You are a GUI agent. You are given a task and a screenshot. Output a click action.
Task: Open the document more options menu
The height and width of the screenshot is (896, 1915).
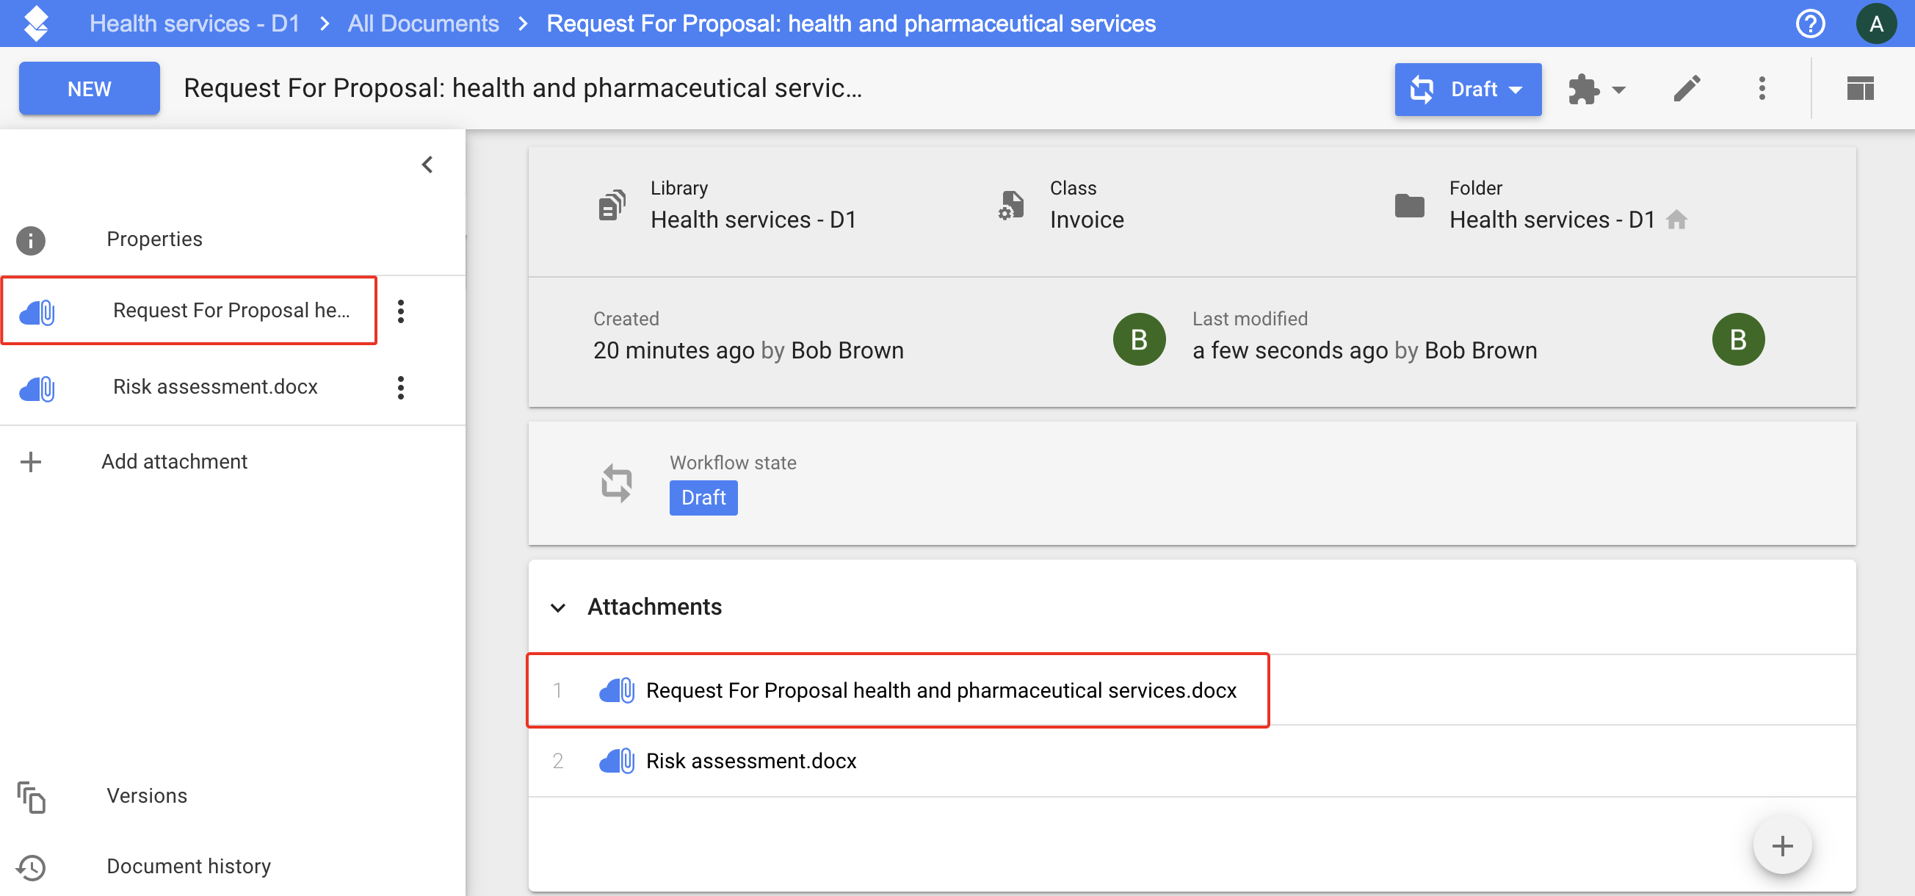click(1761, 88)
